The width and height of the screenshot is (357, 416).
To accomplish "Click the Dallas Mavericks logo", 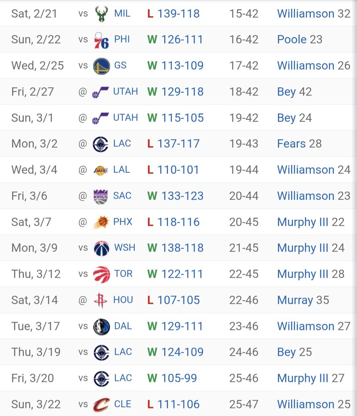I will [101, 327].
